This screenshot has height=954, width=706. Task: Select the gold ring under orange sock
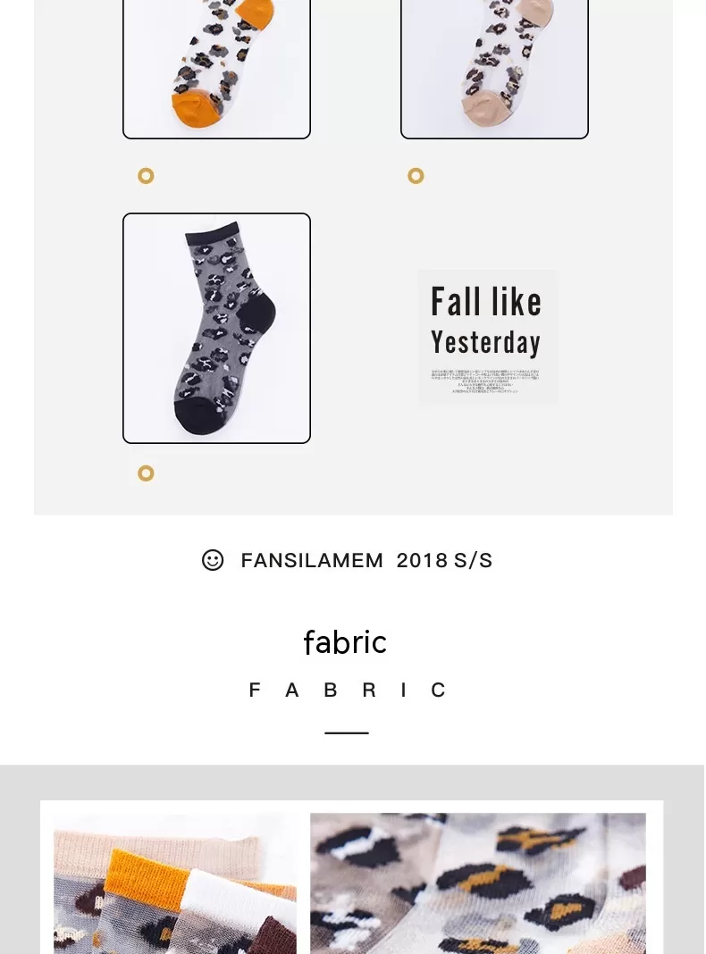tap(146, 176)
